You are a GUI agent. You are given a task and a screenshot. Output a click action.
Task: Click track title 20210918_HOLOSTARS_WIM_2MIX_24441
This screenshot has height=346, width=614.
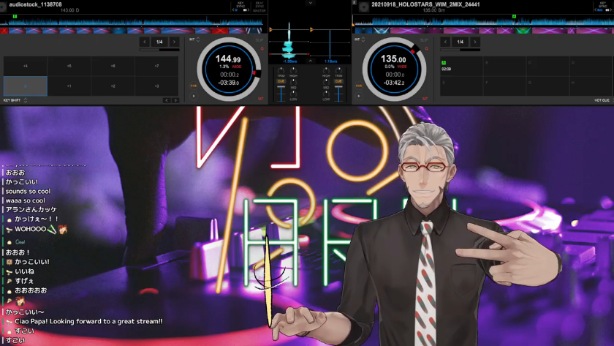pyautogui.click(x=425, y=4)
